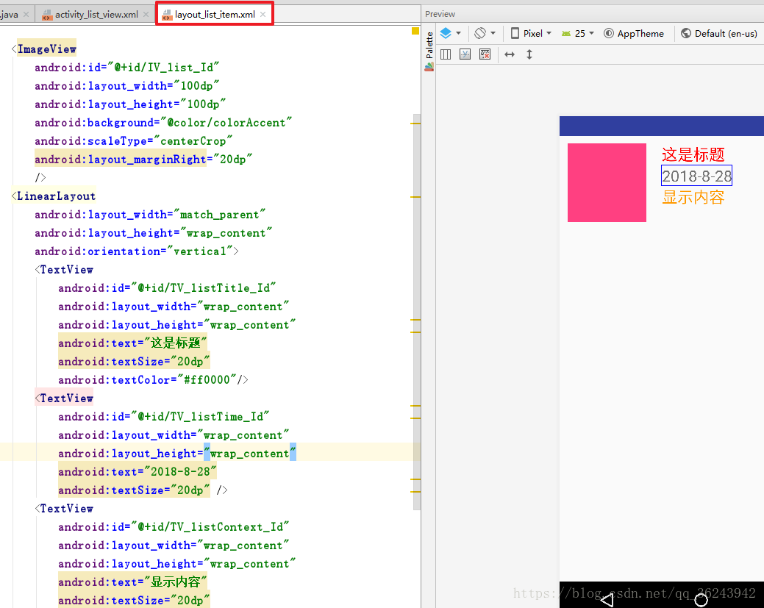Select the layout_list_item.xml tab

pyautogui.click(x=215, y=15)
